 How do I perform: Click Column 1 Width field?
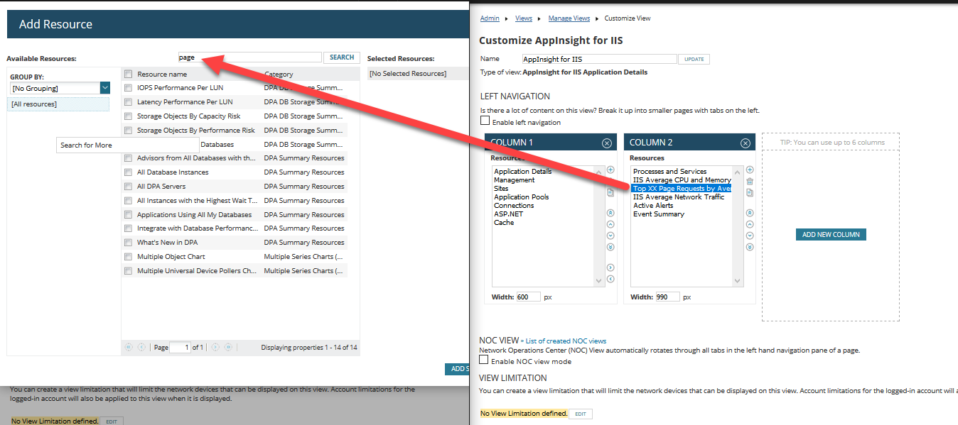pos(528,297)
